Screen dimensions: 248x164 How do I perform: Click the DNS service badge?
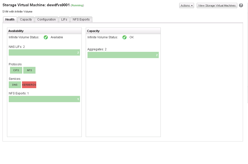[15, 85]
